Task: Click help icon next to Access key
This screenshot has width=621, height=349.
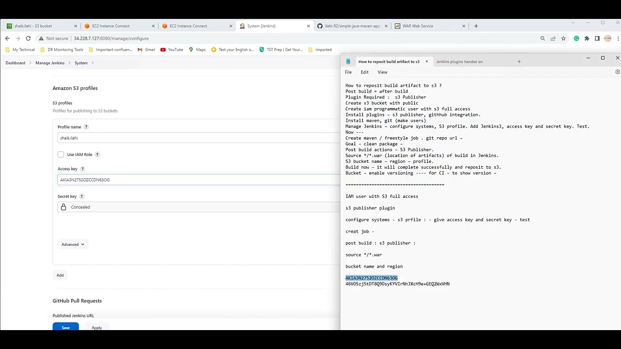Action: pyautogui.click(x=82, y=169)
